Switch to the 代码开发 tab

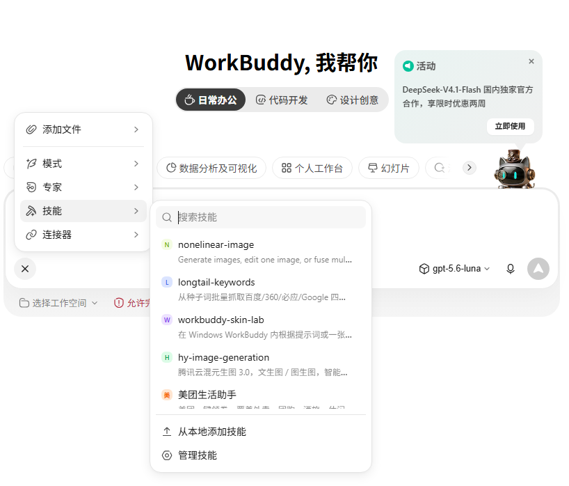click(x=282, y=100)
